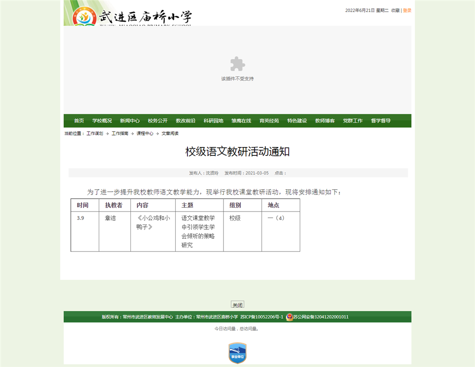Open the 首页 menu item
The image size is (475, 367).
[79, 121]
